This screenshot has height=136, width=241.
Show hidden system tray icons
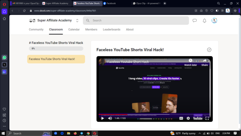click(199, 133)
